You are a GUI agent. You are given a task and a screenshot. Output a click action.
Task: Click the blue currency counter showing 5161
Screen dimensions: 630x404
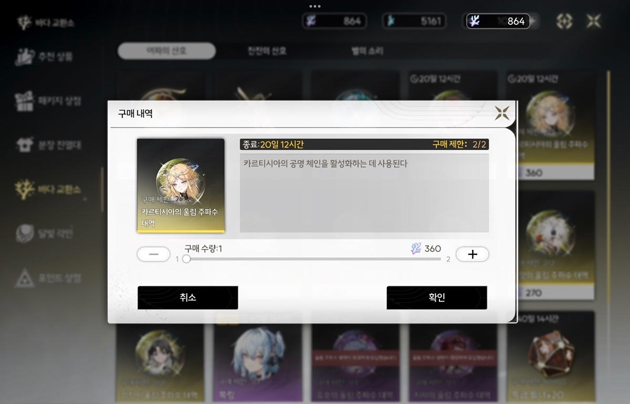[415, 22]
